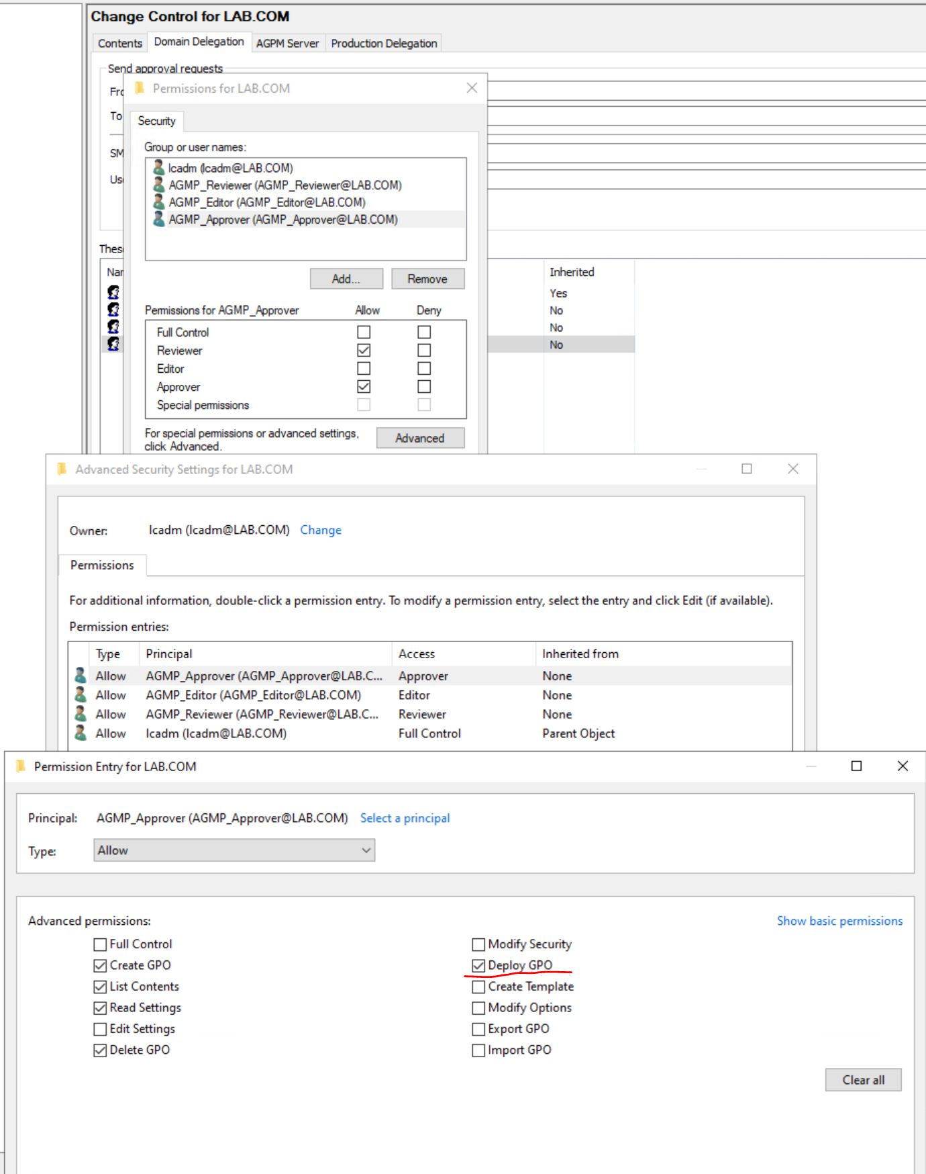Click Principal column header
This screenshot has width=926, height=1174.
265,653
